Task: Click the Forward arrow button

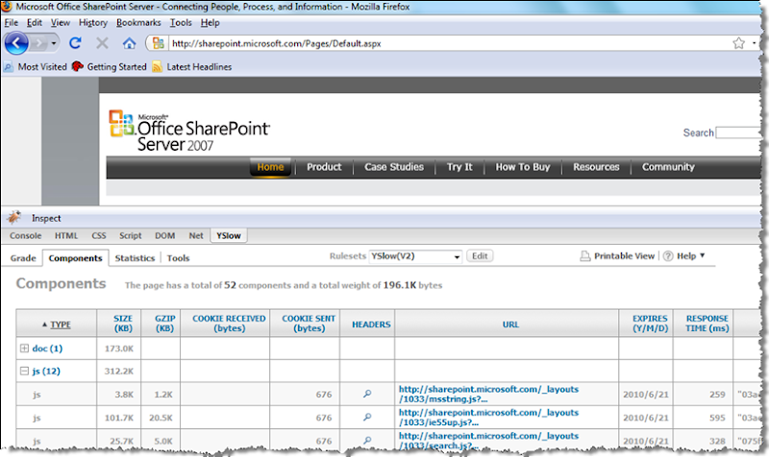Action: coord(38,43)
